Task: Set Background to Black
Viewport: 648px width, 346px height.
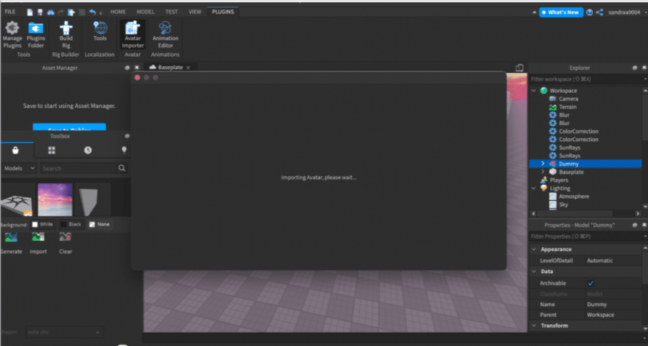Action: click(x=71, y=224)
